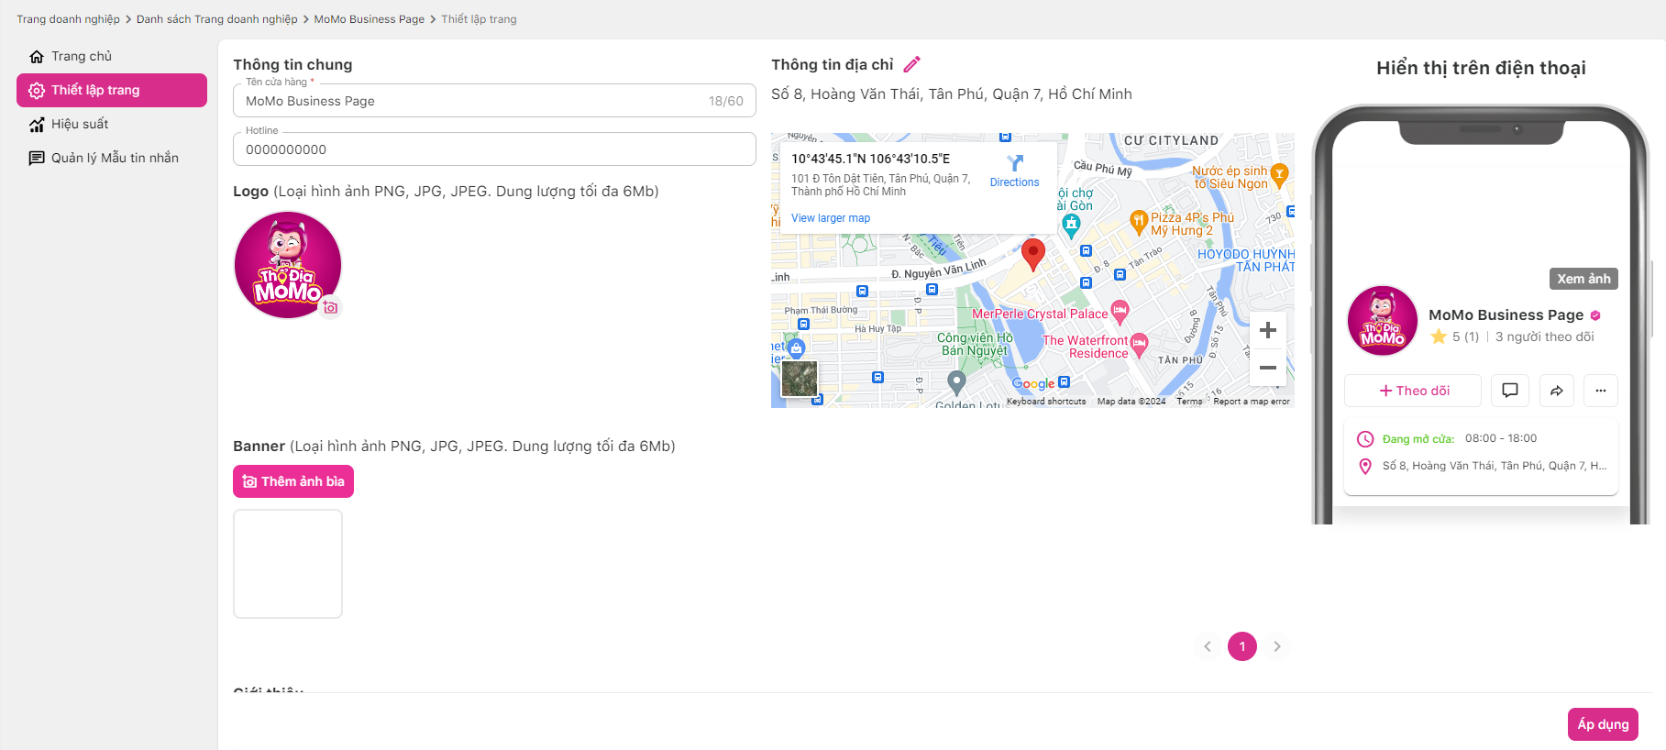
Task: Click the Thổ Địa MoMo logo image
Action: 288,265
